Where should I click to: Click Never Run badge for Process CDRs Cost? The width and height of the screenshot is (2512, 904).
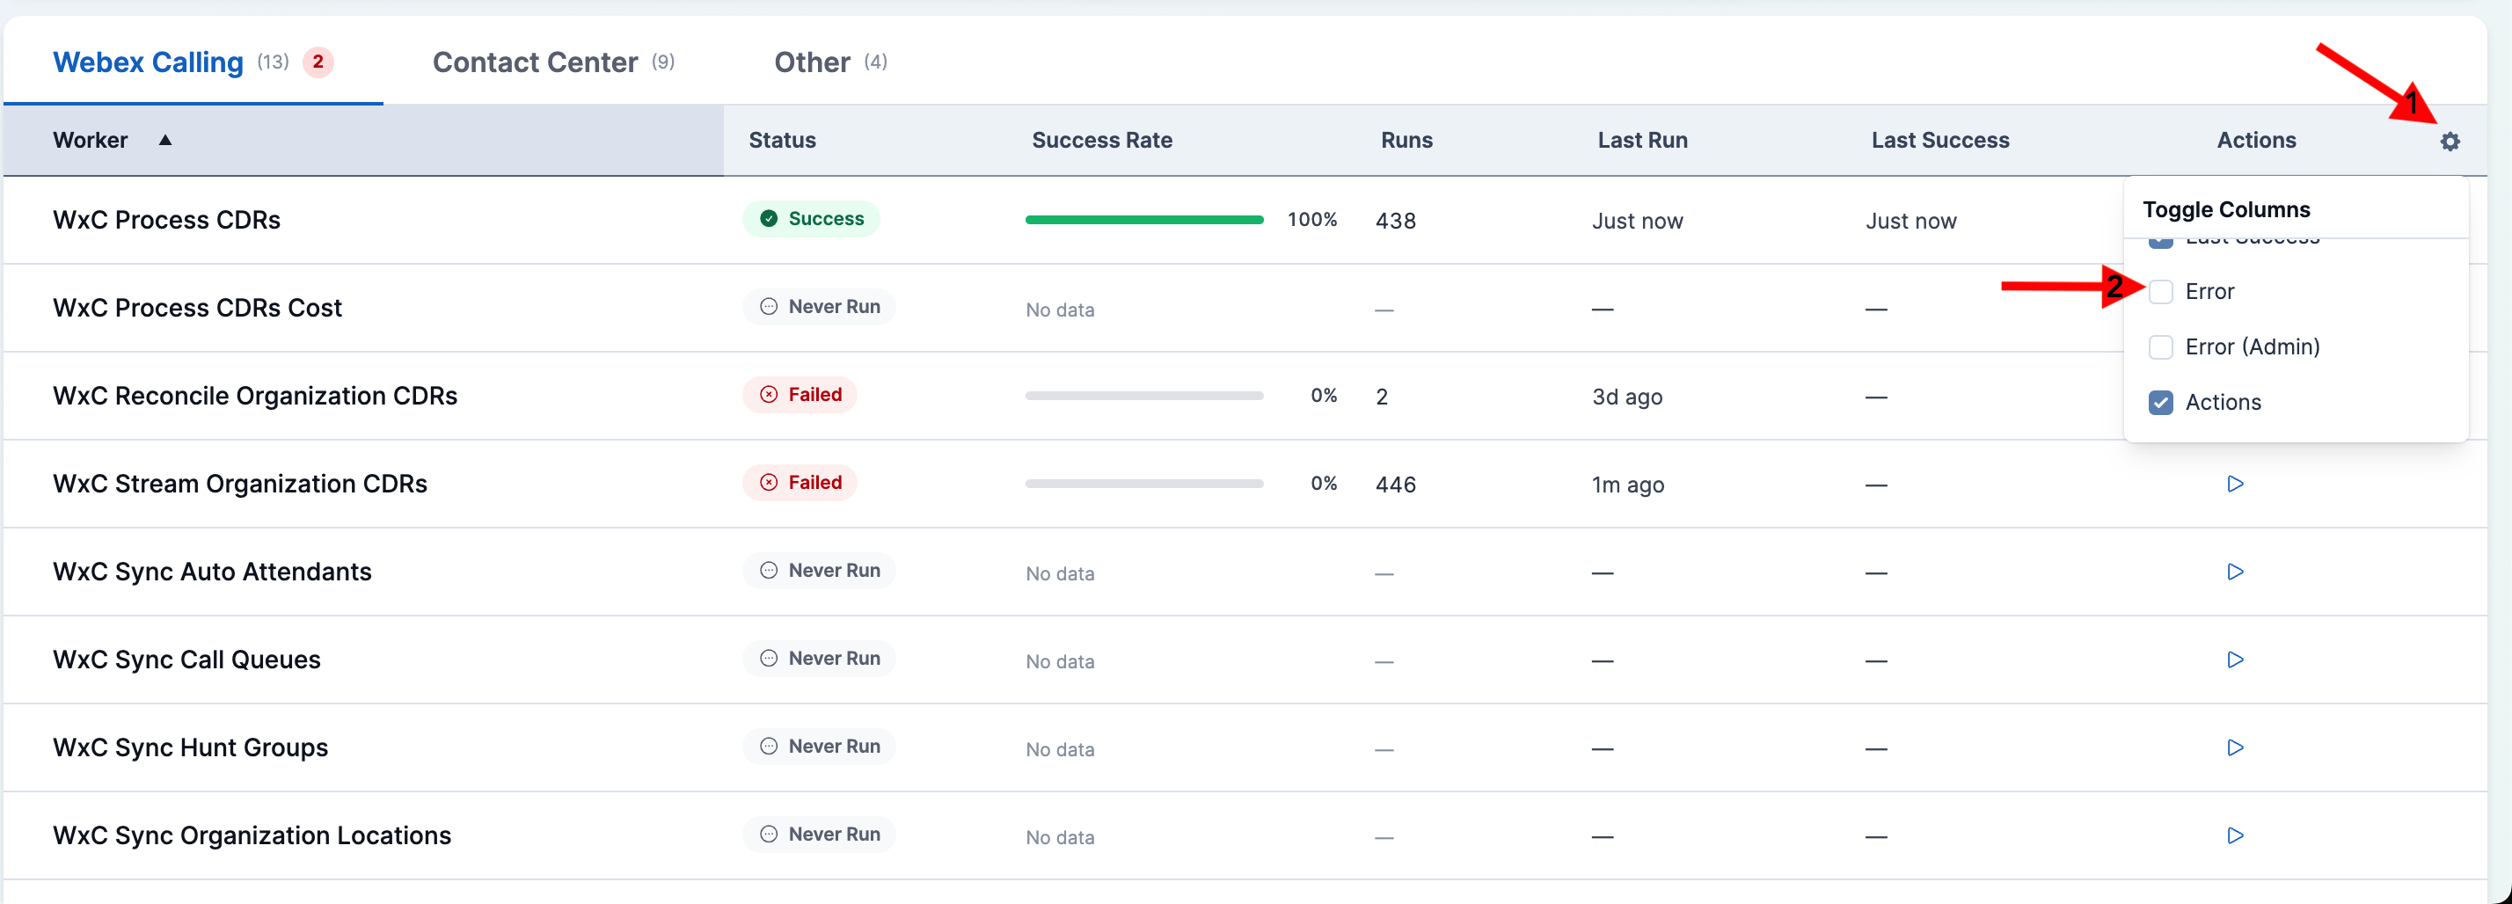(x=819, y=307)
